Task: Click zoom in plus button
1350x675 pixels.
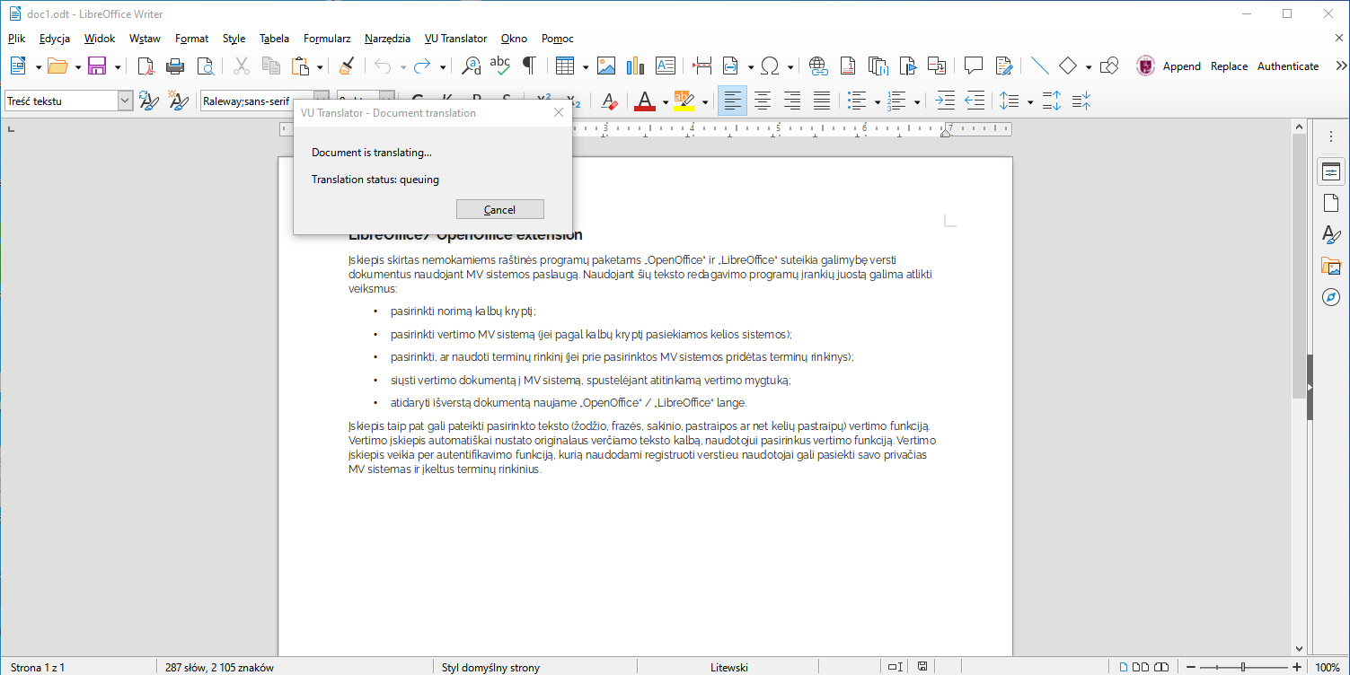Action: (x=1297, y=667)
